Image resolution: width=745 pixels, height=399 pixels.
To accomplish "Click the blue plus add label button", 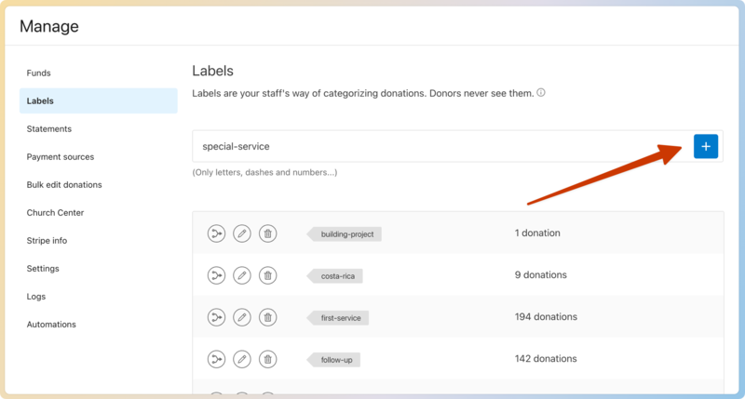I will [705, 146].
